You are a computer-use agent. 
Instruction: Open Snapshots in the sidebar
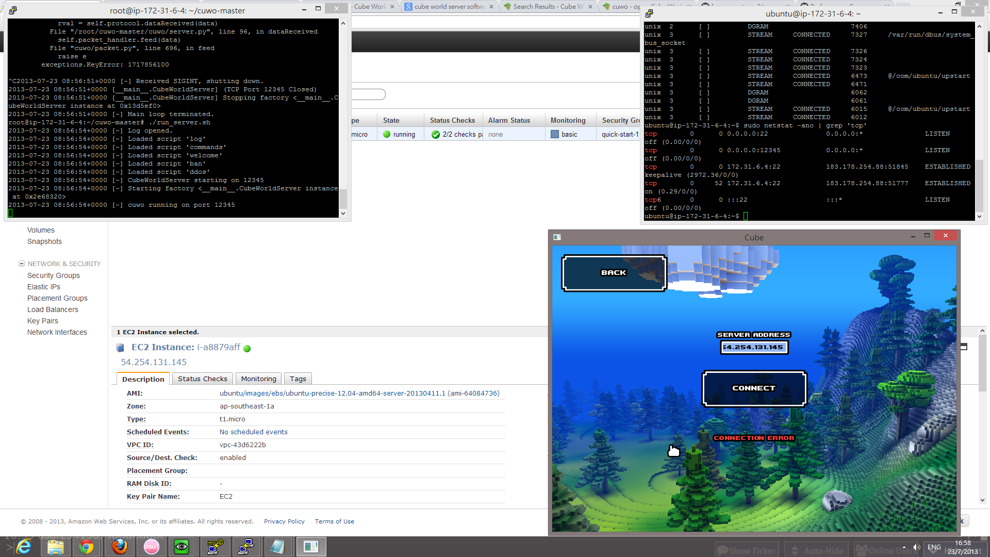pyautogui.click(x=44, y=241)
